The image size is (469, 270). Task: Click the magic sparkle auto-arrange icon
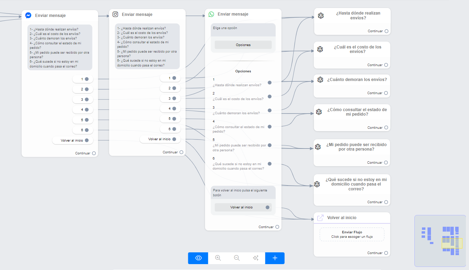pyautogui.click(x=256, y=258)
